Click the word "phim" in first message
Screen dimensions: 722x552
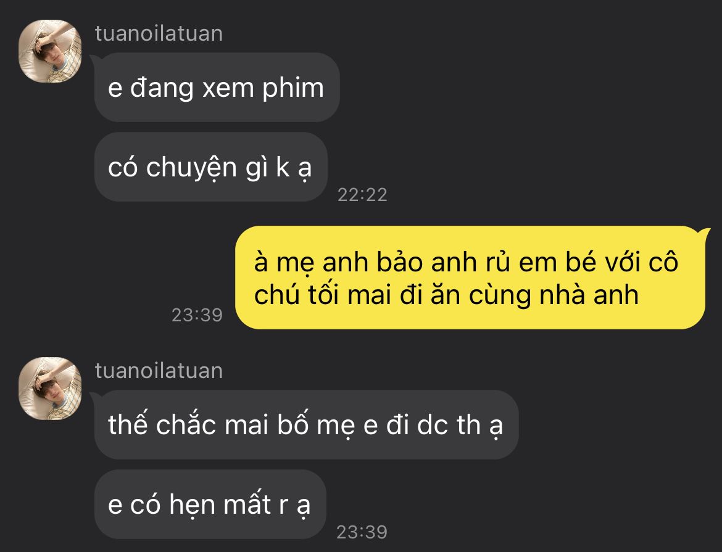tap(293, 89)
